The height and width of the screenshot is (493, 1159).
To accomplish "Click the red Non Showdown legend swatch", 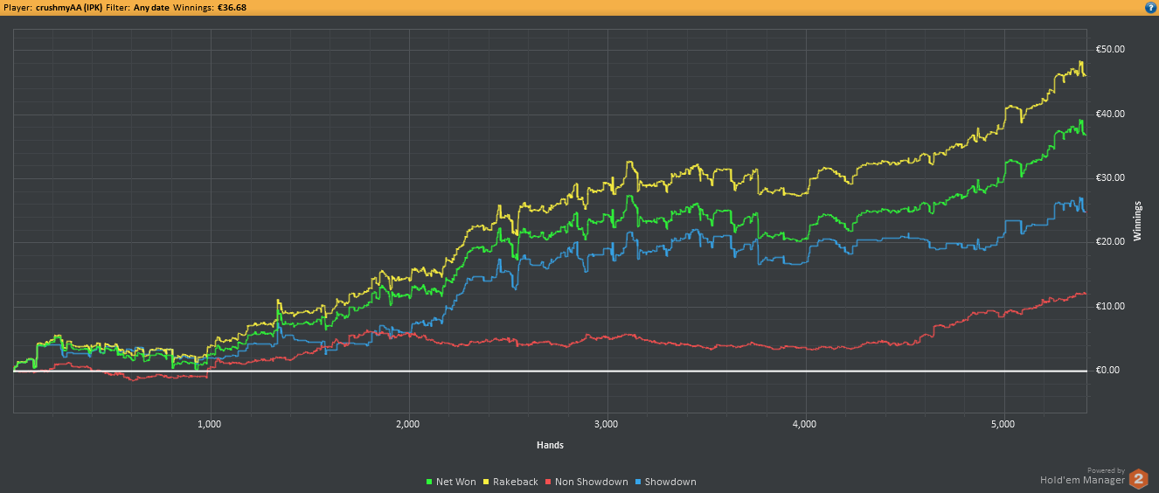I will 548,483.
